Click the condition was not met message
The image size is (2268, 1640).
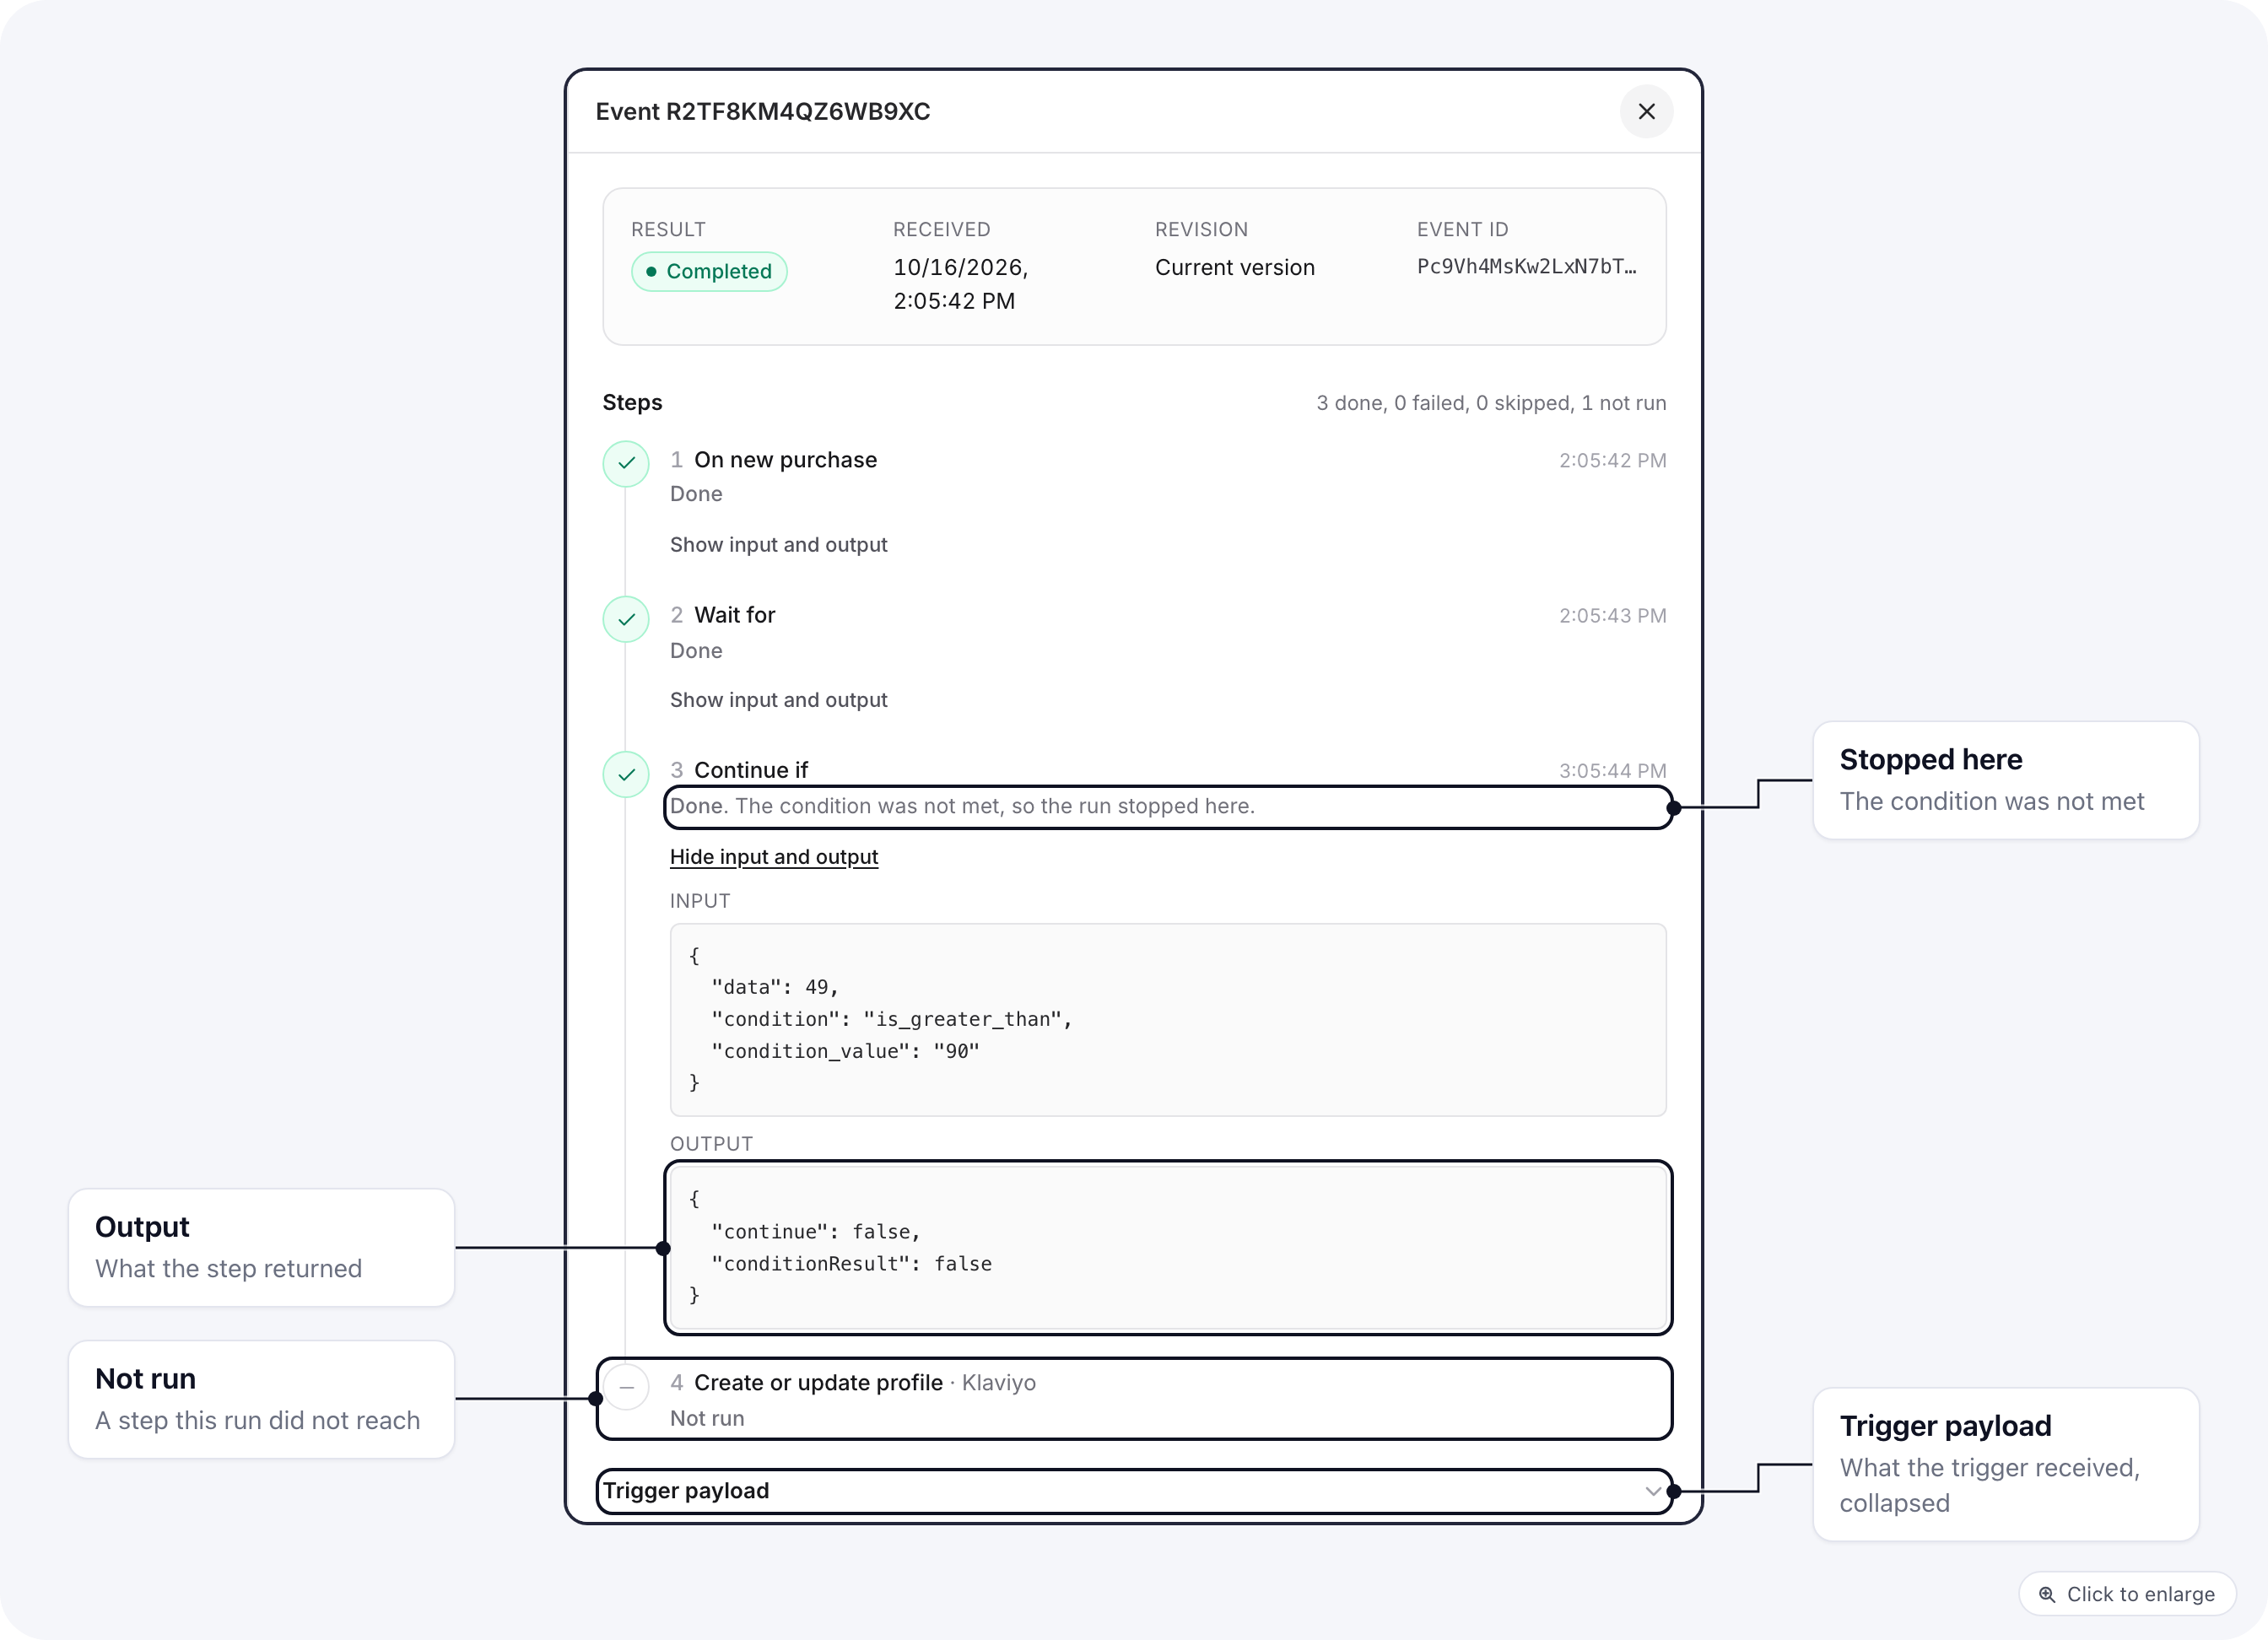click(x=962, y=806)
